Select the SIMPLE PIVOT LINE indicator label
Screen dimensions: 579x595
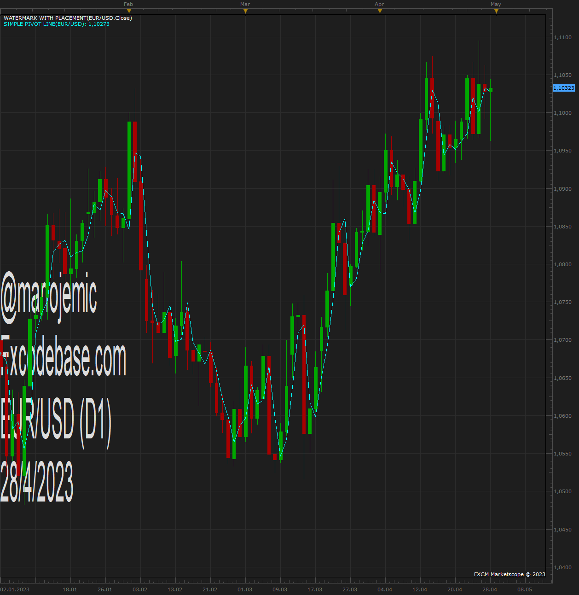click(x=57, y=24)
